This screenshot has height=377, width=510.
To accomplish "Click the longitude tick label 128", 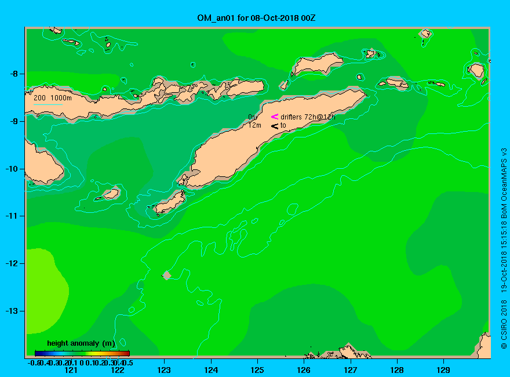I will [397, 370].
